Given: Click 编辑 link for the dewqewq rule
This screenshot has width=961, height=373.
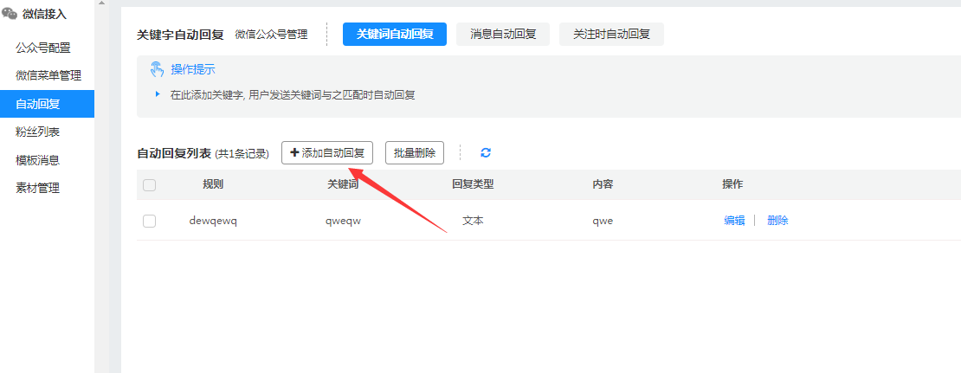Looking at the screenshot, I should 734,221.
